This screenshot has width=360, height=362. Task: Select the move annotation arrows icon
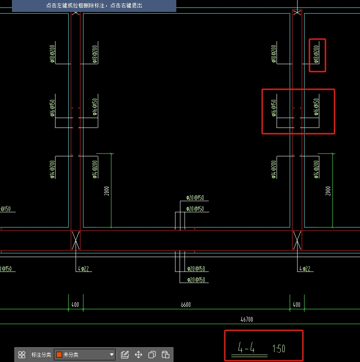(x=138, y=355)
